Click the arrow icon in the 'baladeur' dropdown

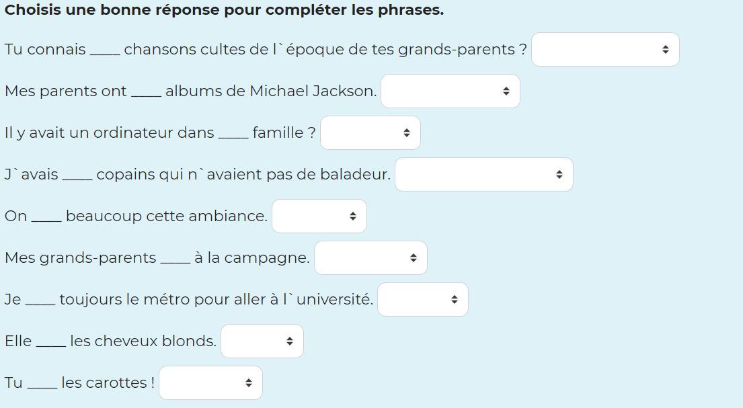[559, 175]
